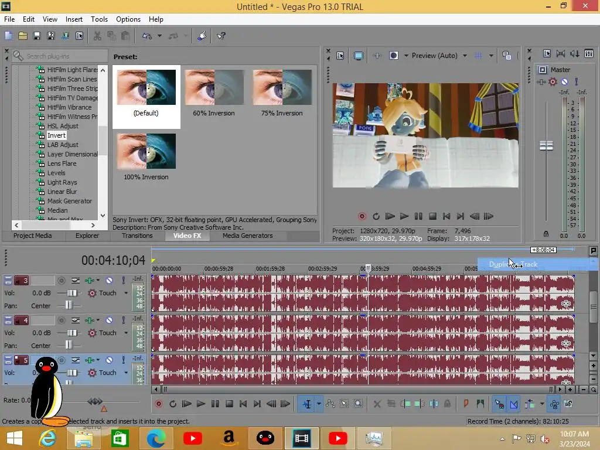
Task: Copy preview snapshot to clipboard
Action: [507, 56]
